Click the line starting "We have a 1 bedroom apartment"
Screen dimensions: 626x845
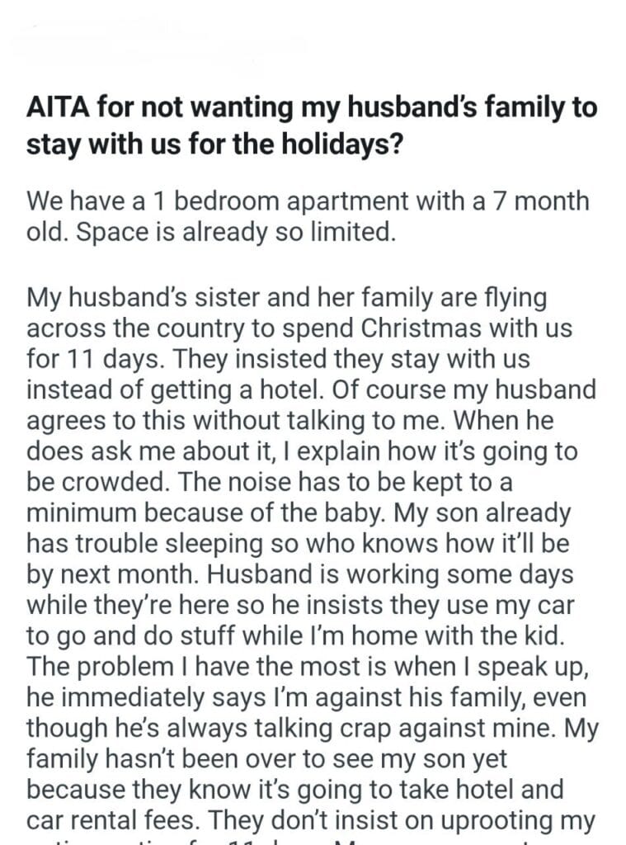[x=308, y=200]
